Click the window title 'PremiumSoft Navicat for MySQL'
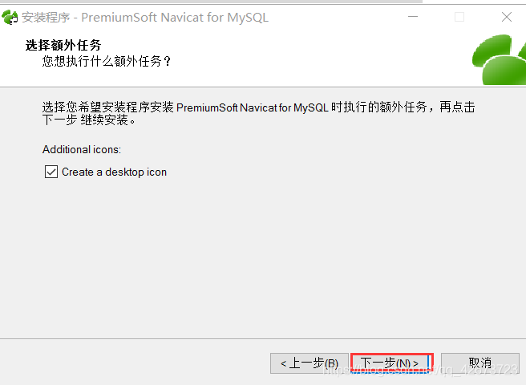 coord(175,17)
